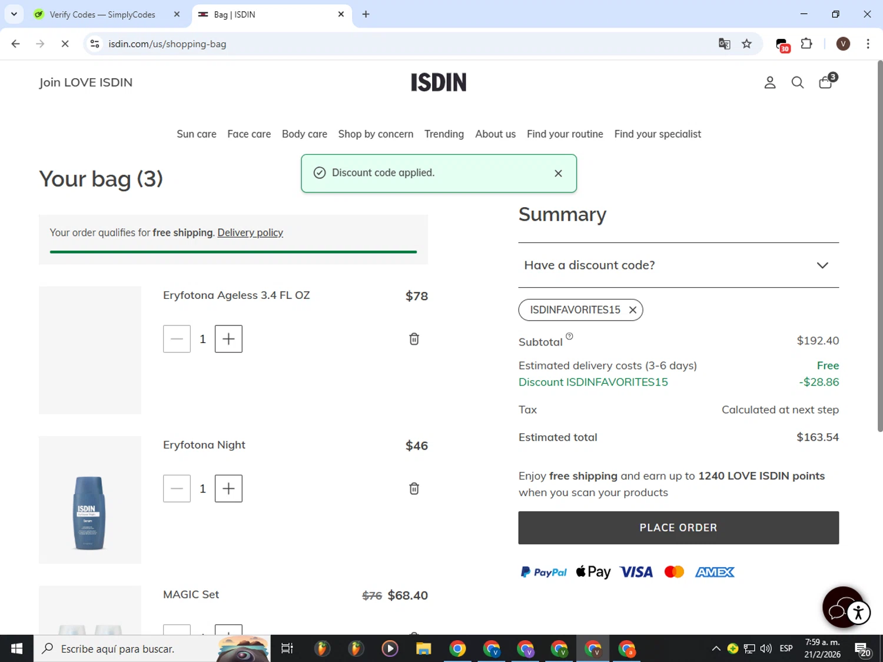Expand the Have a discount code section
The height and width of the screenshot is (662, 883).
click(678, 265)
